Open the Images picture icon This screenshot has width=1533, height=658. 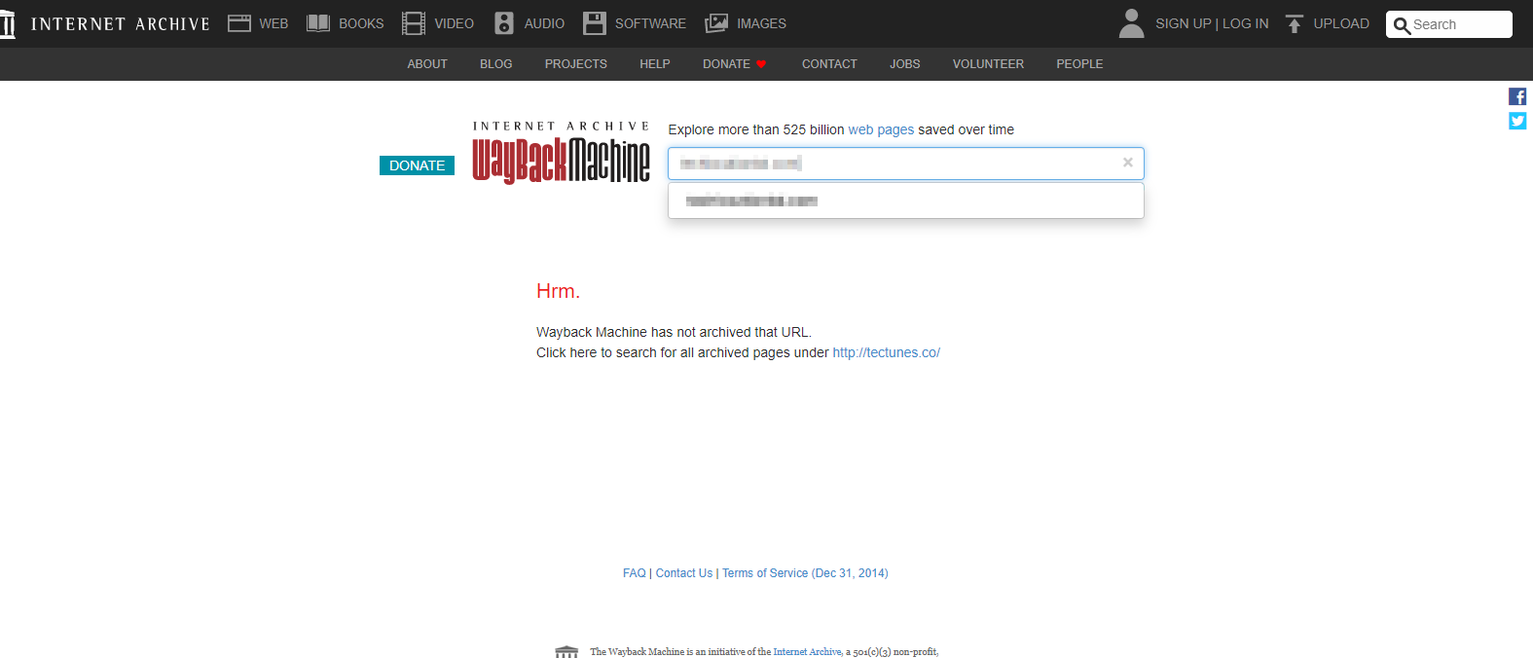point(716,23)
